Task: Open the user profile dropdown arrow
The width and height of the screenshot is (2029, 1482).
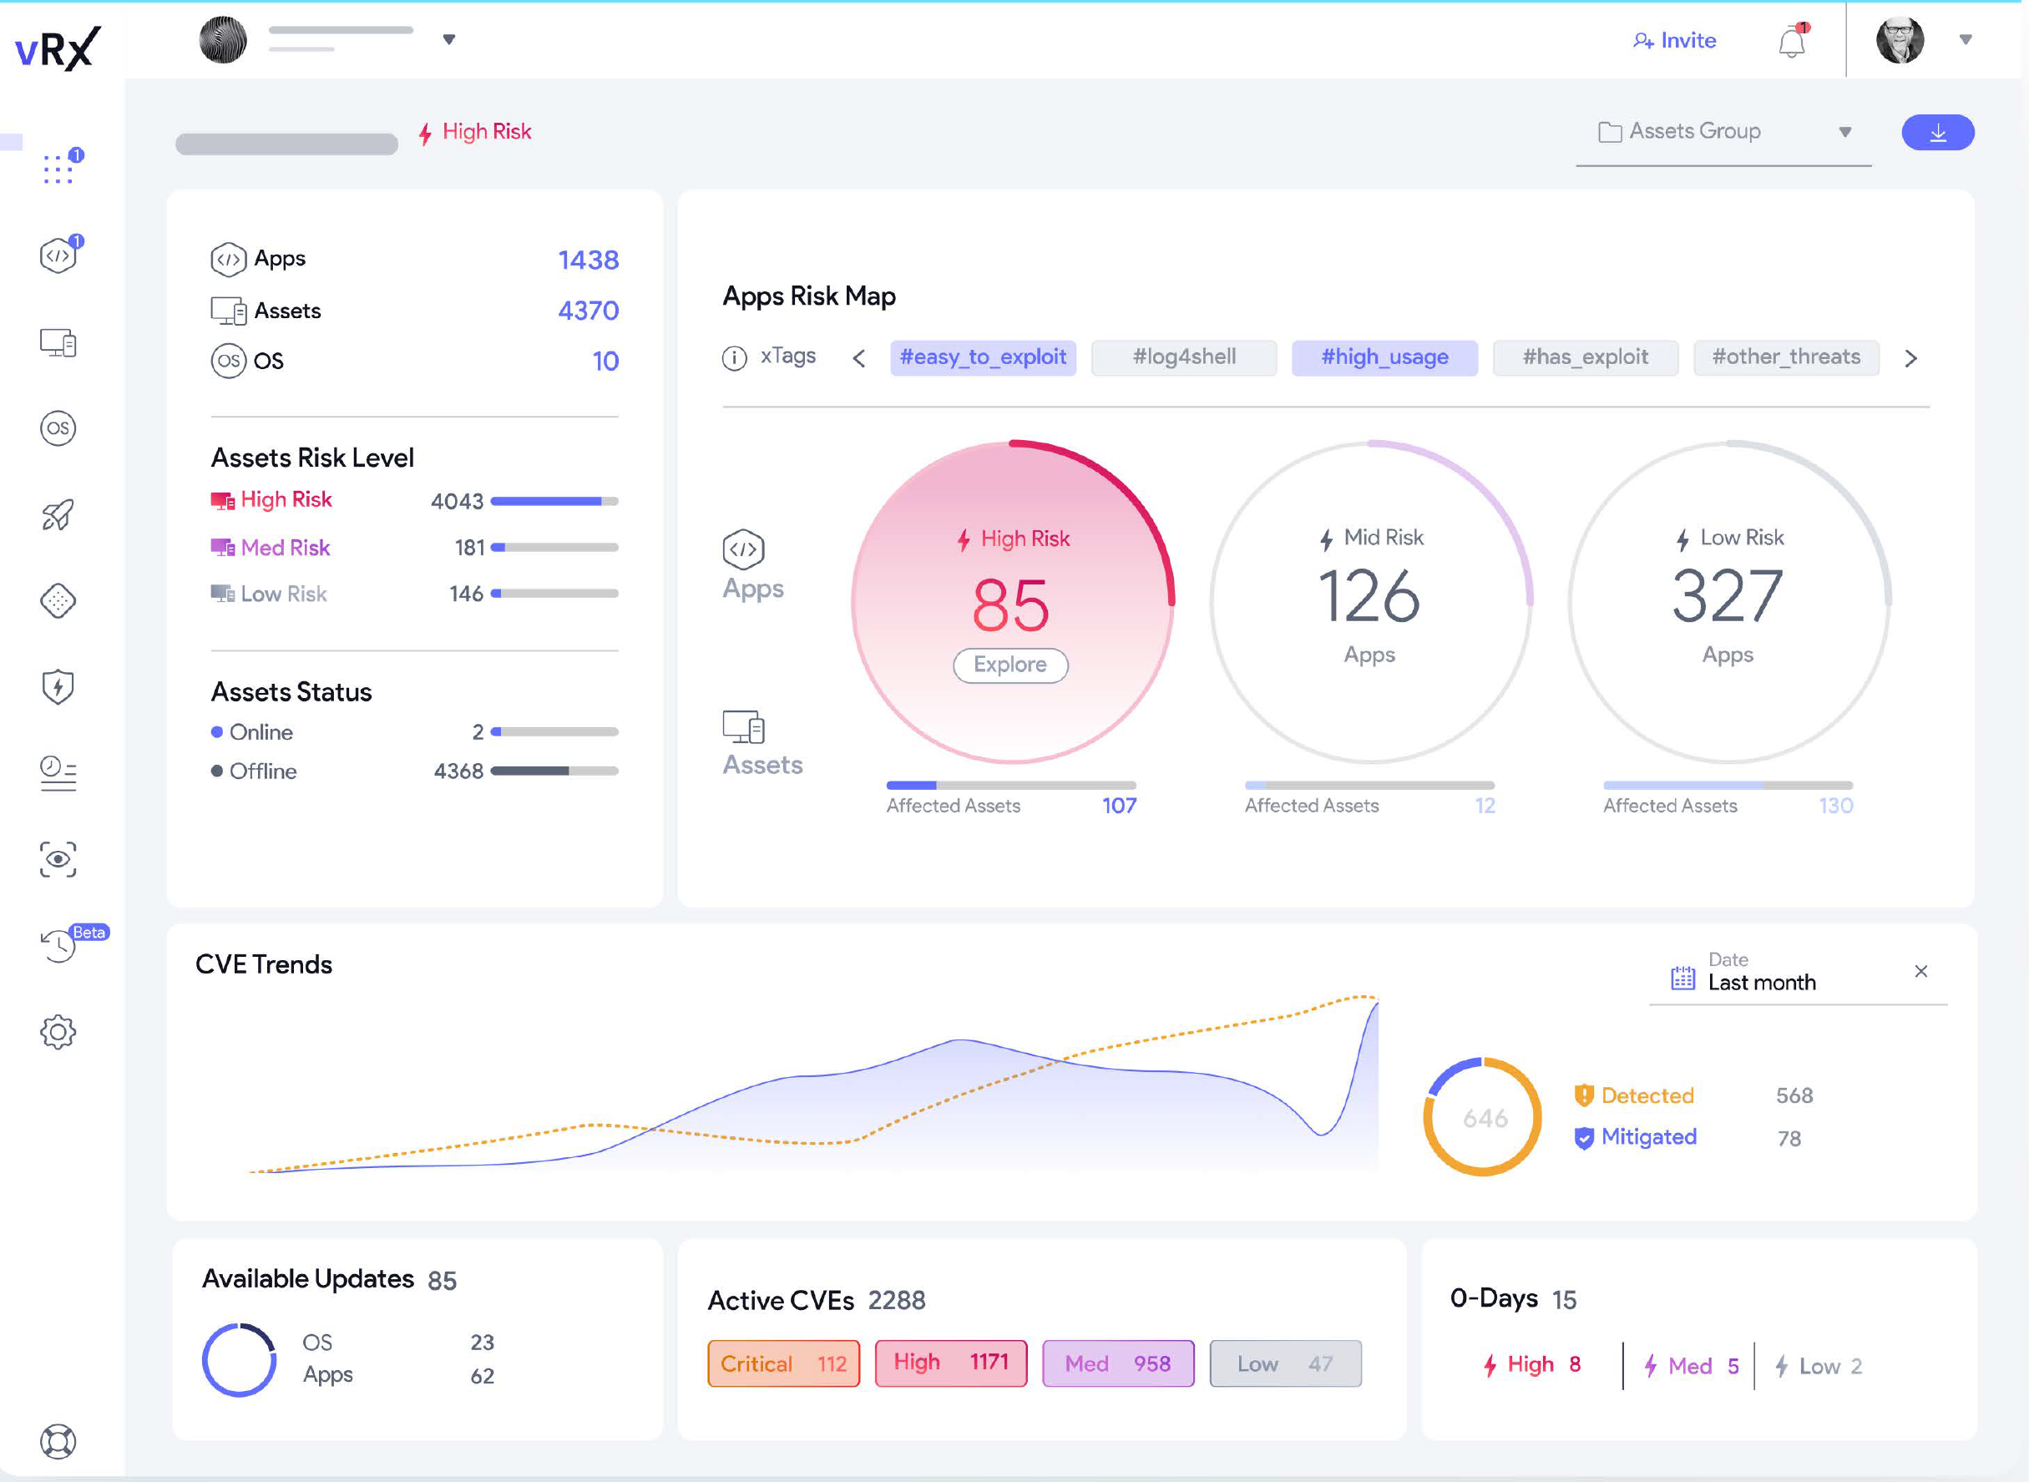Action: [1966, 39]
